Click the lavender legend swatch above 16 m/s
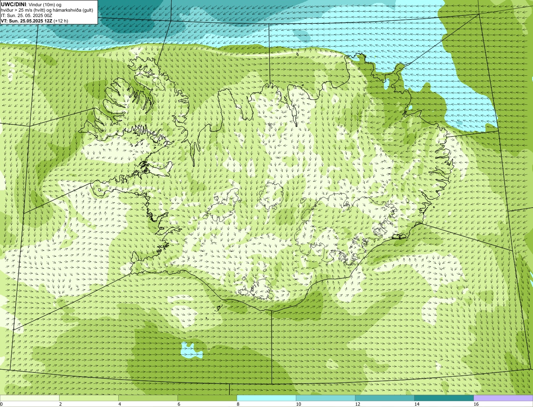This screenshot has height=407, width=533. pos(503,398)
